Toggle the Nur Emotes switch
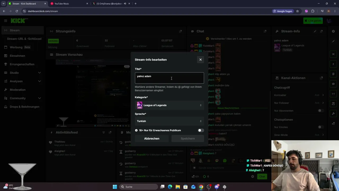 321,127
